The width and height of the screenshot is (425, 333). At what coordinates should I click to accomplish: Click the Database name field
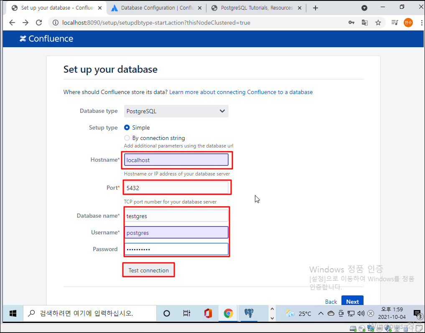(x=176, y=216)
